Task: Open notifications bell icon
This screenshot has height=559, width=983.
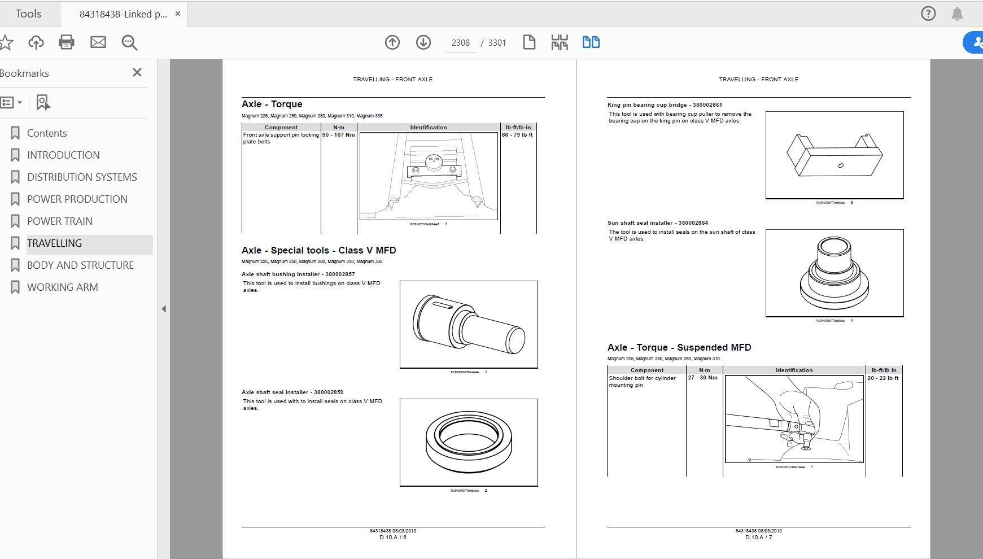Action: tap(957, 14)
